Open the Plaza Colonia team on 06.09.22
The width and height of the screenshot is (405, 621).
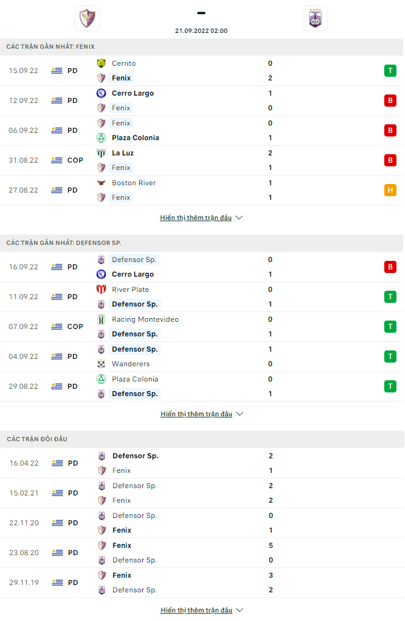[x=135, y=138]
